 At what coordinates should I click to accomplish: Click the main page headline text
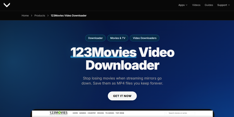tap(122, 59)
